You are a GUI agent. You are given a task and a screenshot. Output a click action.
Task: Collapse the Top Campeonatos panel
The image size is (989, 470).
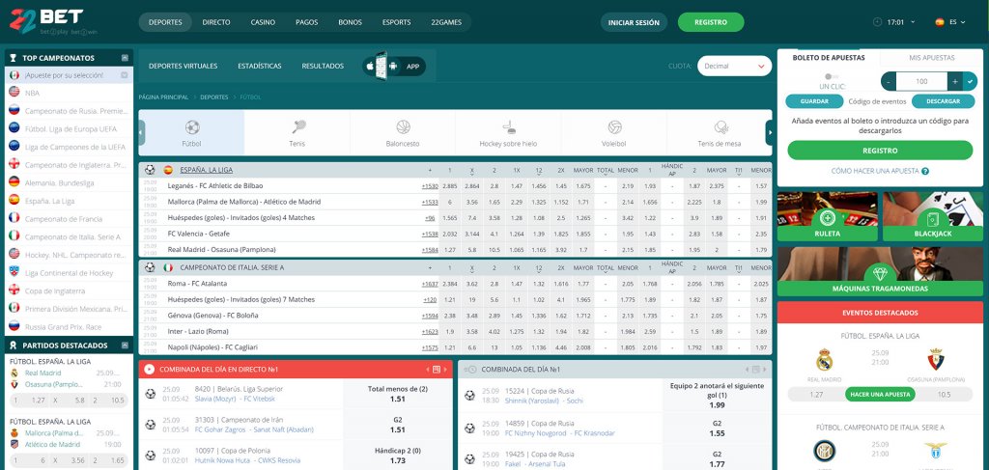click(x=125, y=58)
